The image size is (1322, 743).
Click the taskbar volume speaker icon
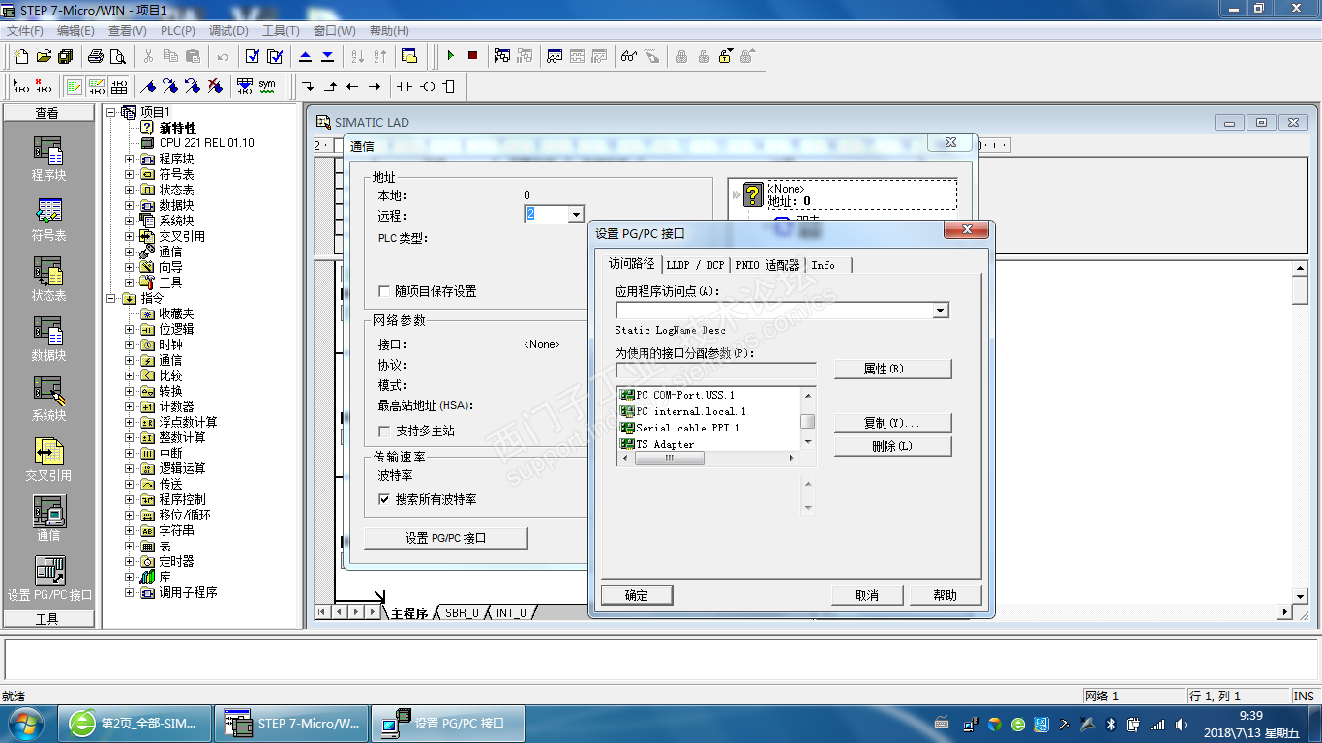1181,724
